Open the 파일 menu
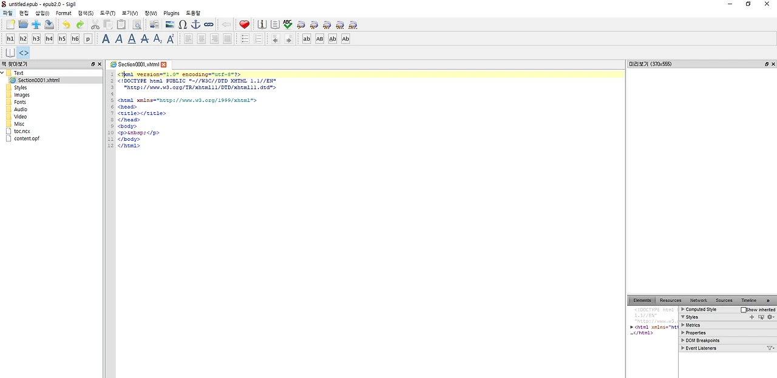The width and height of the screenshot is (777, 378). [7, 13]
